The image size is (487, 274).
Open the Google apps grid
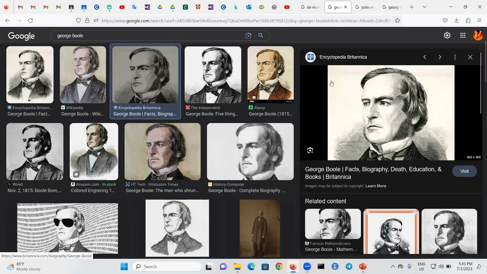coord(463,35)
